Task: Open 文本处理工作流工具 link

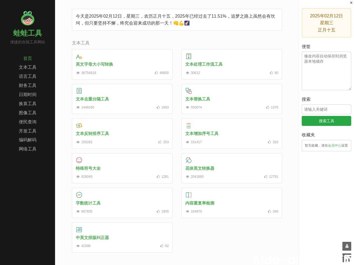Action: tap(204, 64)
